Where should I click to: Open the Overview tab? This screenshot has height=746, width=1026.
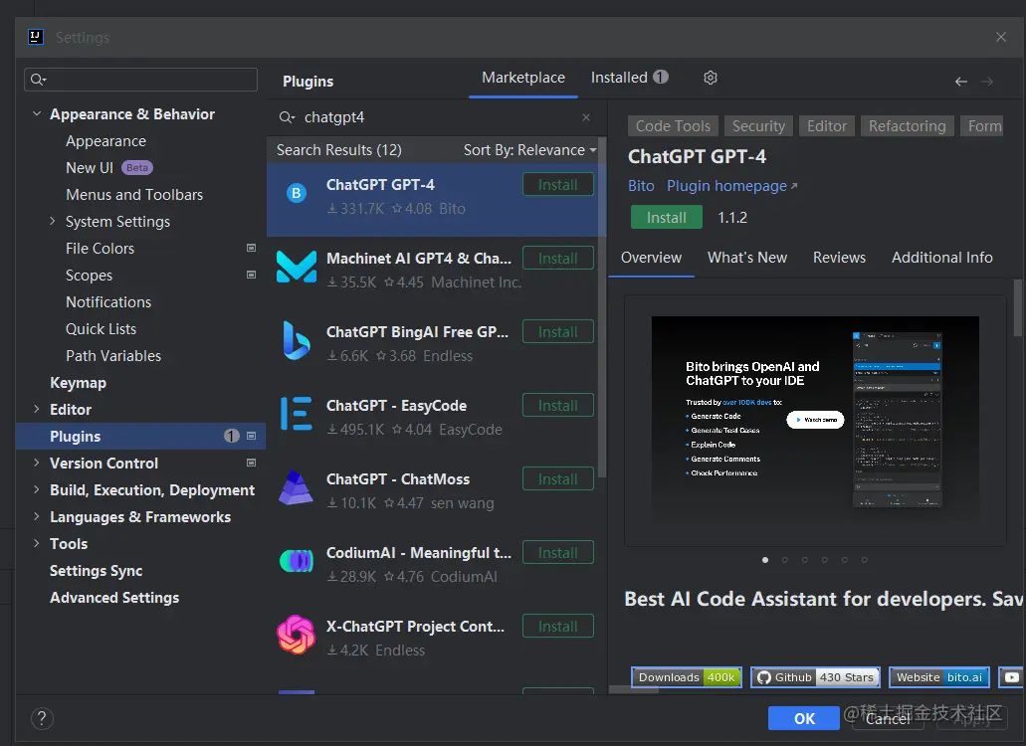651,258
